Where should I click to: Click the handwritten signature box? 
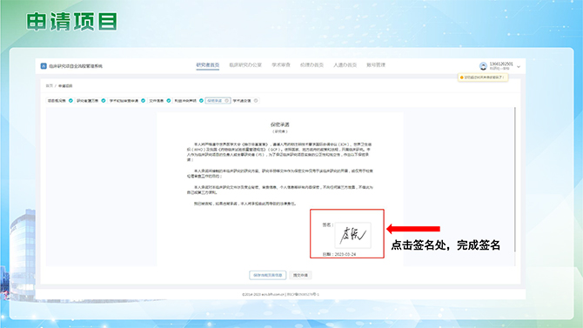click(353, 235)
